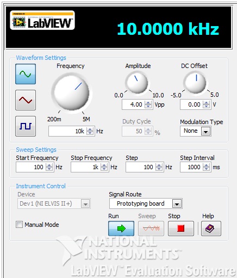The height and width of the screenshot is (278, 237).
Task: Click the Stop Frequency field
Action: pos(85,167)
